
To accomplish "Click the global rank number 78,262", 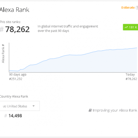I will coord(17,29).
